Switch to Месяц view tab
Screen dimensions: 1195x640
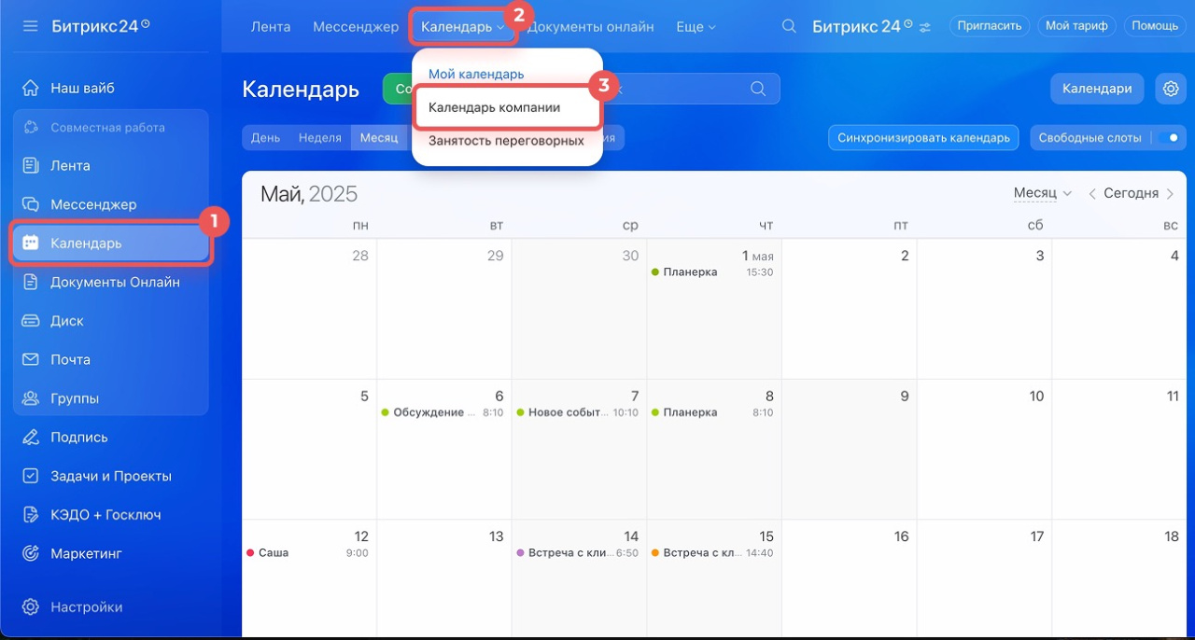click(379, 138)
